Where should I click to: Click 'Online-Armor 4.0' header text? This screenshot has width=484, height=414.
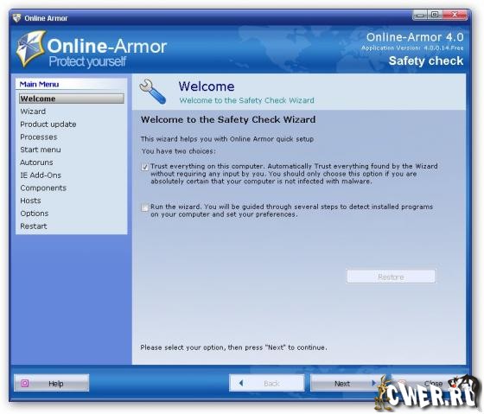click(415, 37)
